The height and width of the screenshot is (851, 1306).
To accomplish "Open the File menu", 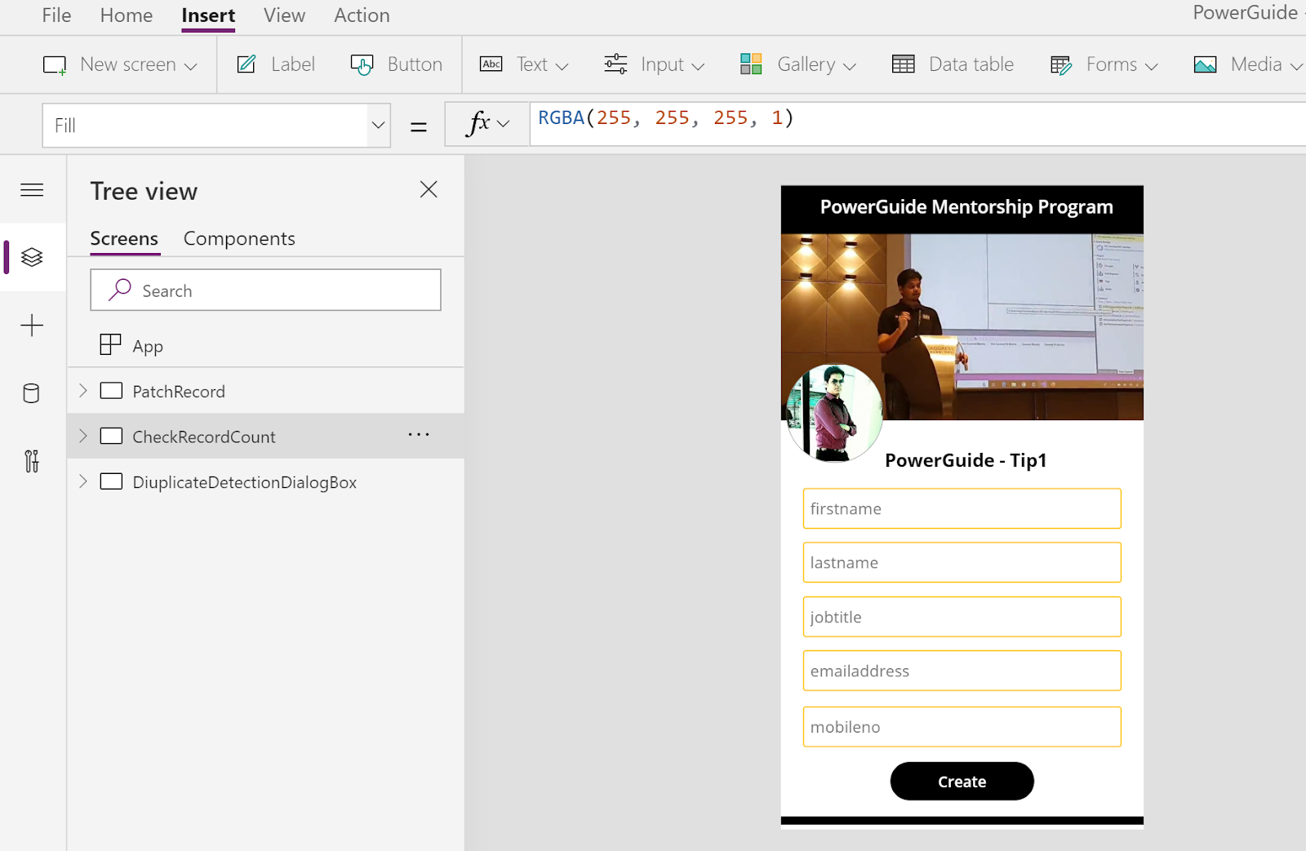I will [x=56, y=16].
